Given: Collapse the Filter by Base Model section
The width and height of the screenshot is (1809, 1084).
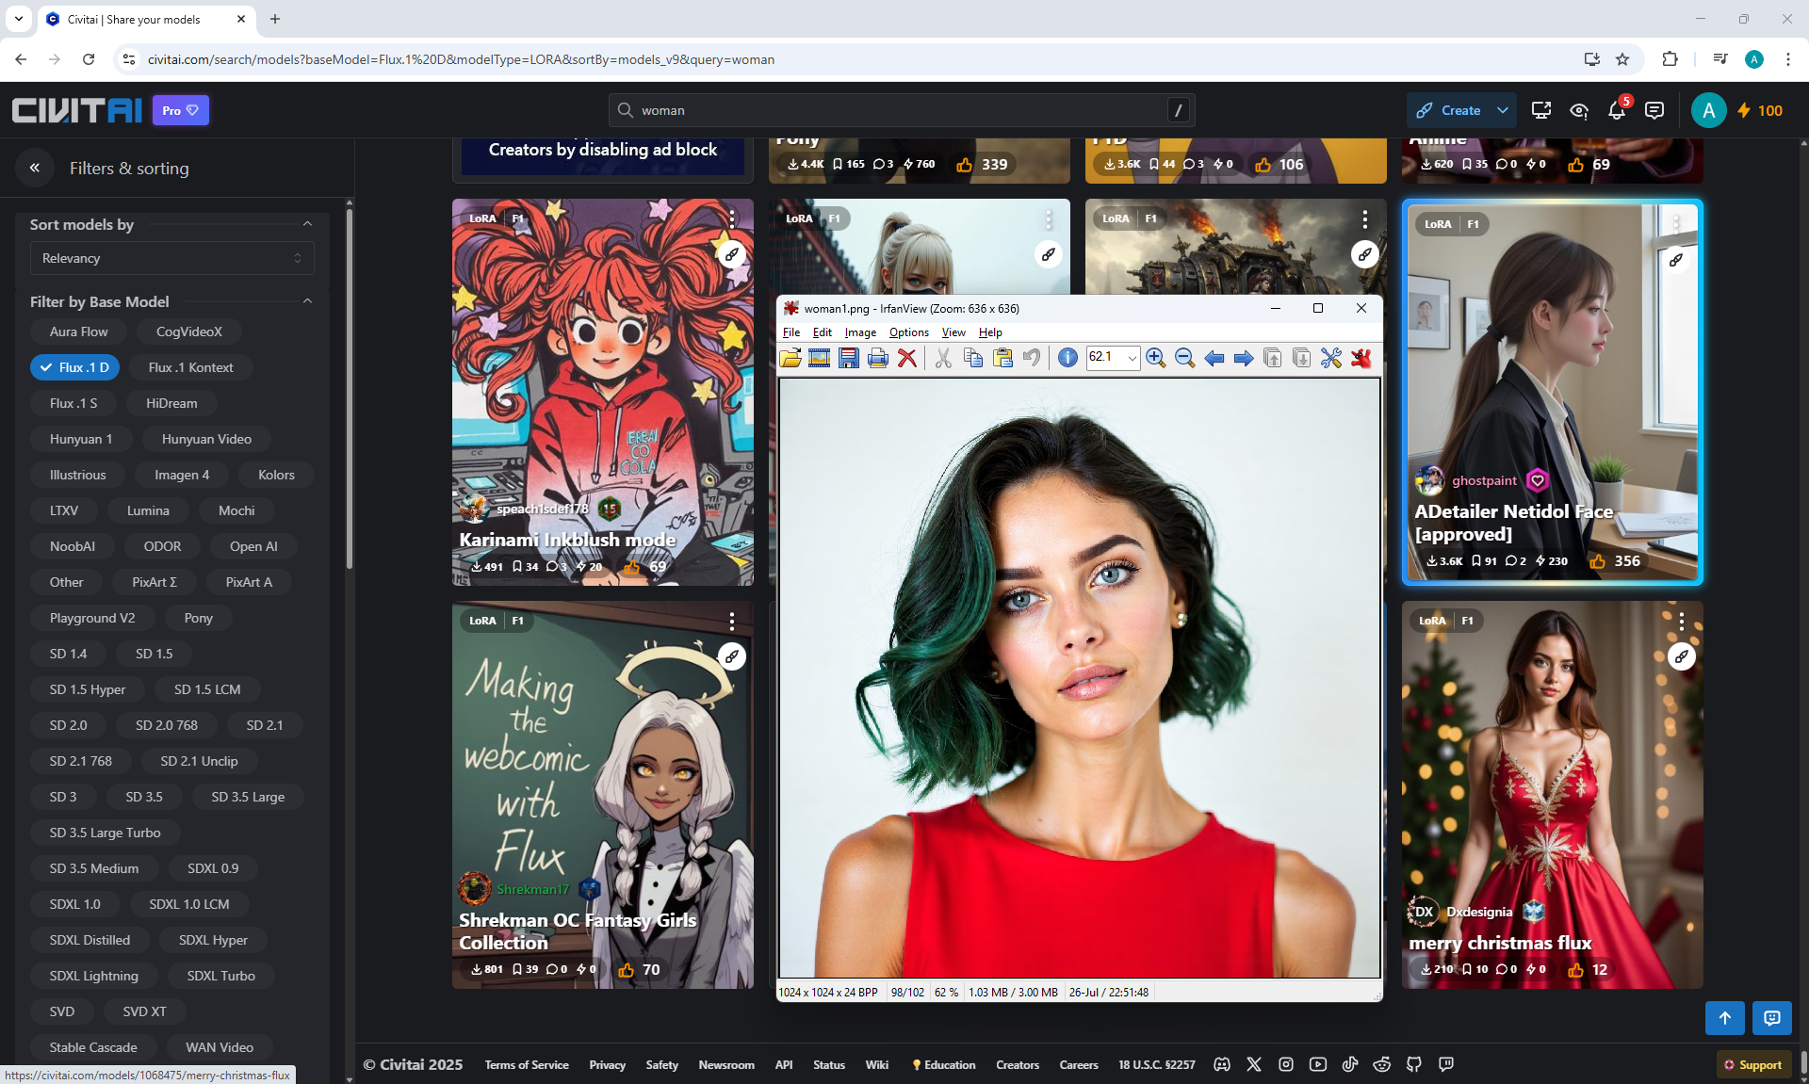Looking at the screenshot, I should point(307,301).
